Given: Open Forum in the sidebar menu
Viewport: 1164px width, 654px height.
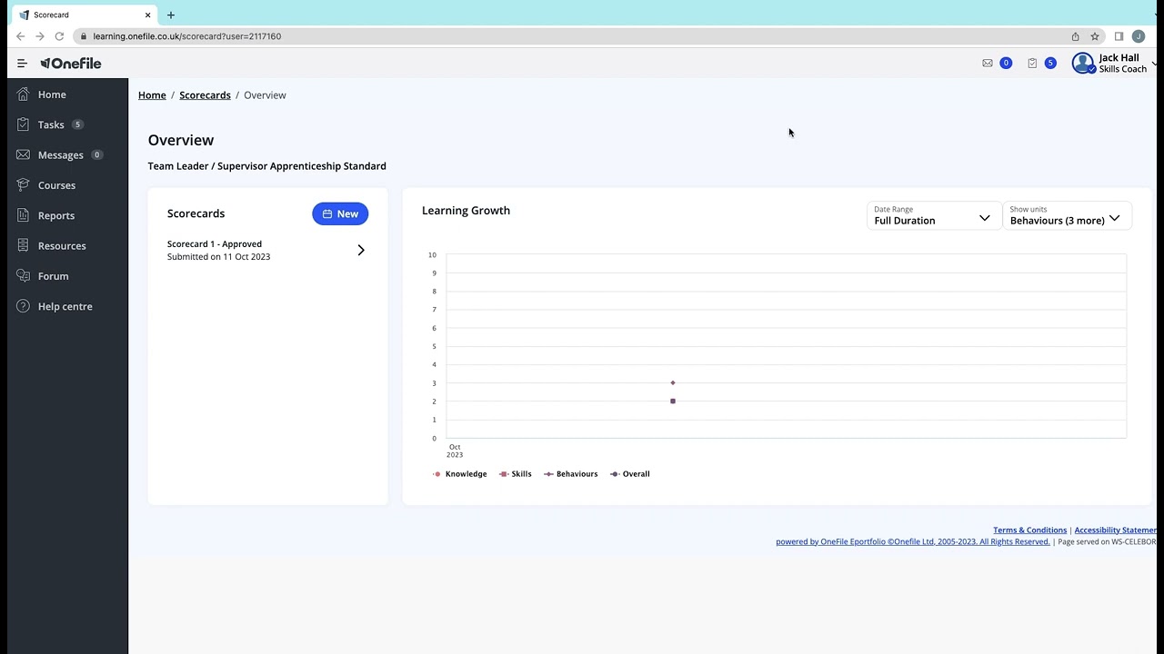Looking at the screenshot, I should [x=53, y=276].
